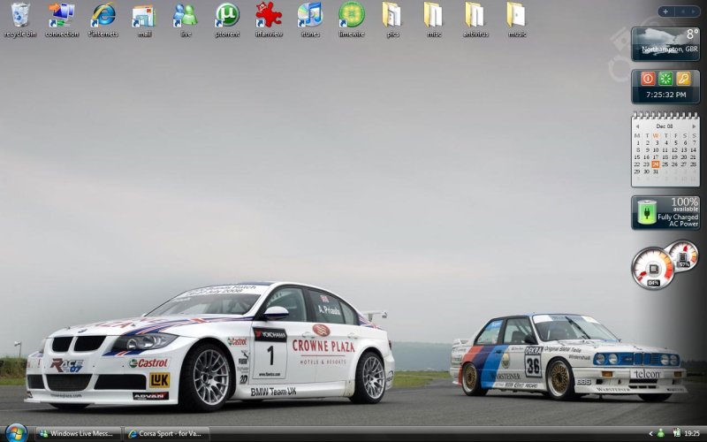This screenshot has height=442, width=707.
Task: Switch to the Corsa Sport taskbar button
Action: point(166,433)
